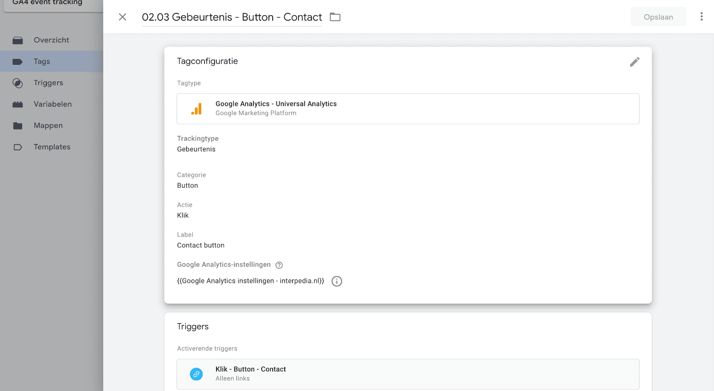
Task: Click the Tagtype label
Action: point(189,83)
